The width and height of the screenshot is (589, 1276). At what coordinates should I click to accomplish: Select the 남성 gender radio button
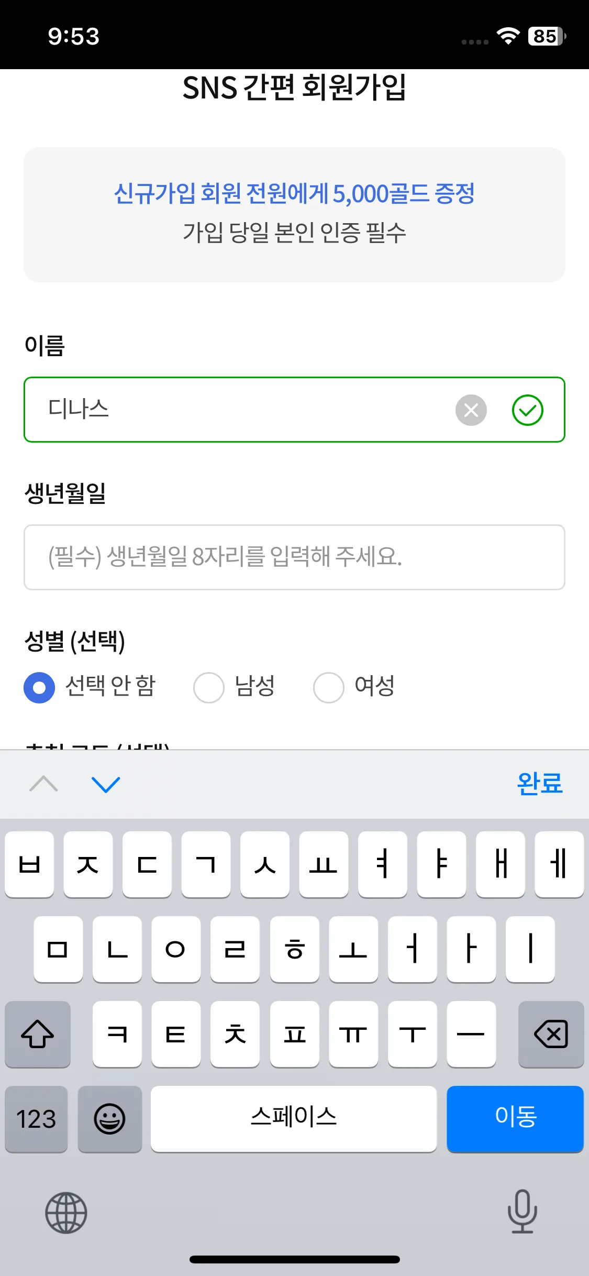click(x=209, y=687)
